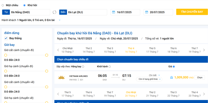Image resolution: width=208 pixels, height=103 pixels.
Task: Go to next week in outbound date strip
Action: [x=204, y=50]
